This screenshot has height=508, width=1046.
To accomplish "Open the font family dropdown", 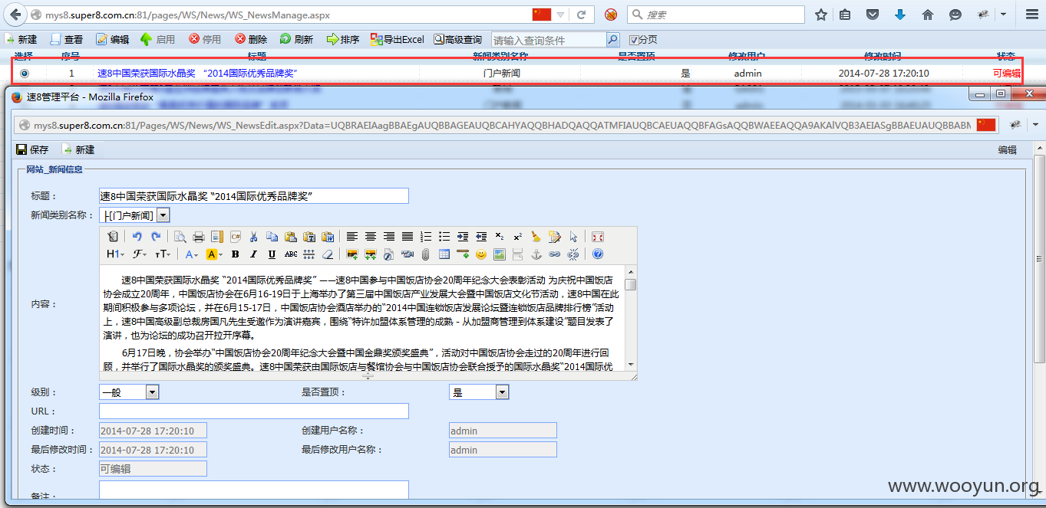I will coord(140,254).
